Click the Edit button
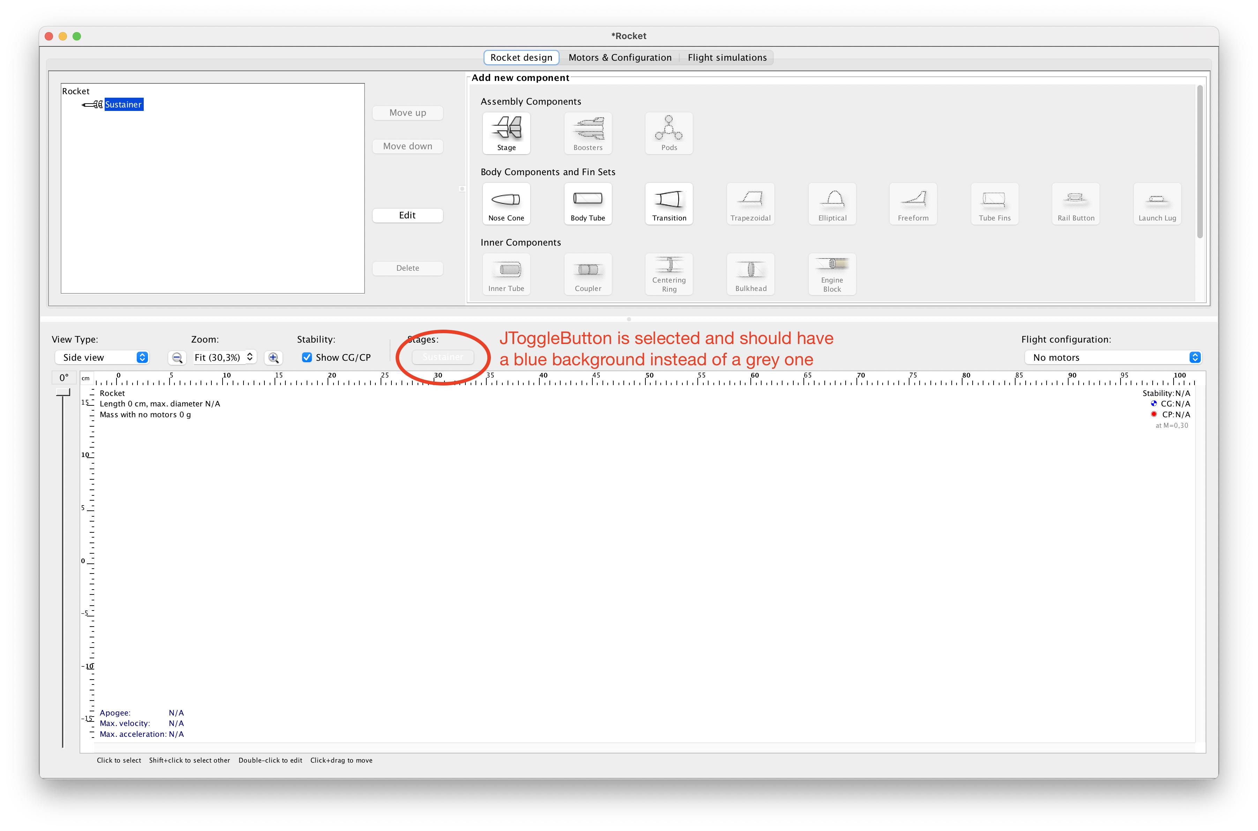Viewport: 1258px width, 831px height. [407, 215]
